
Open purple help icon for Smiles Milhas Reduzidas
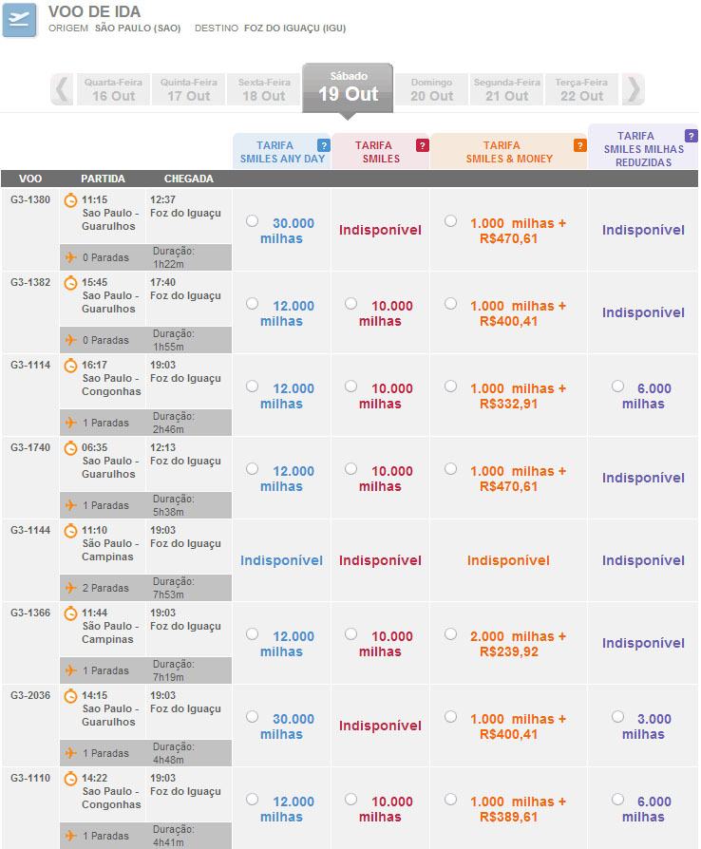tap(691, 136)
